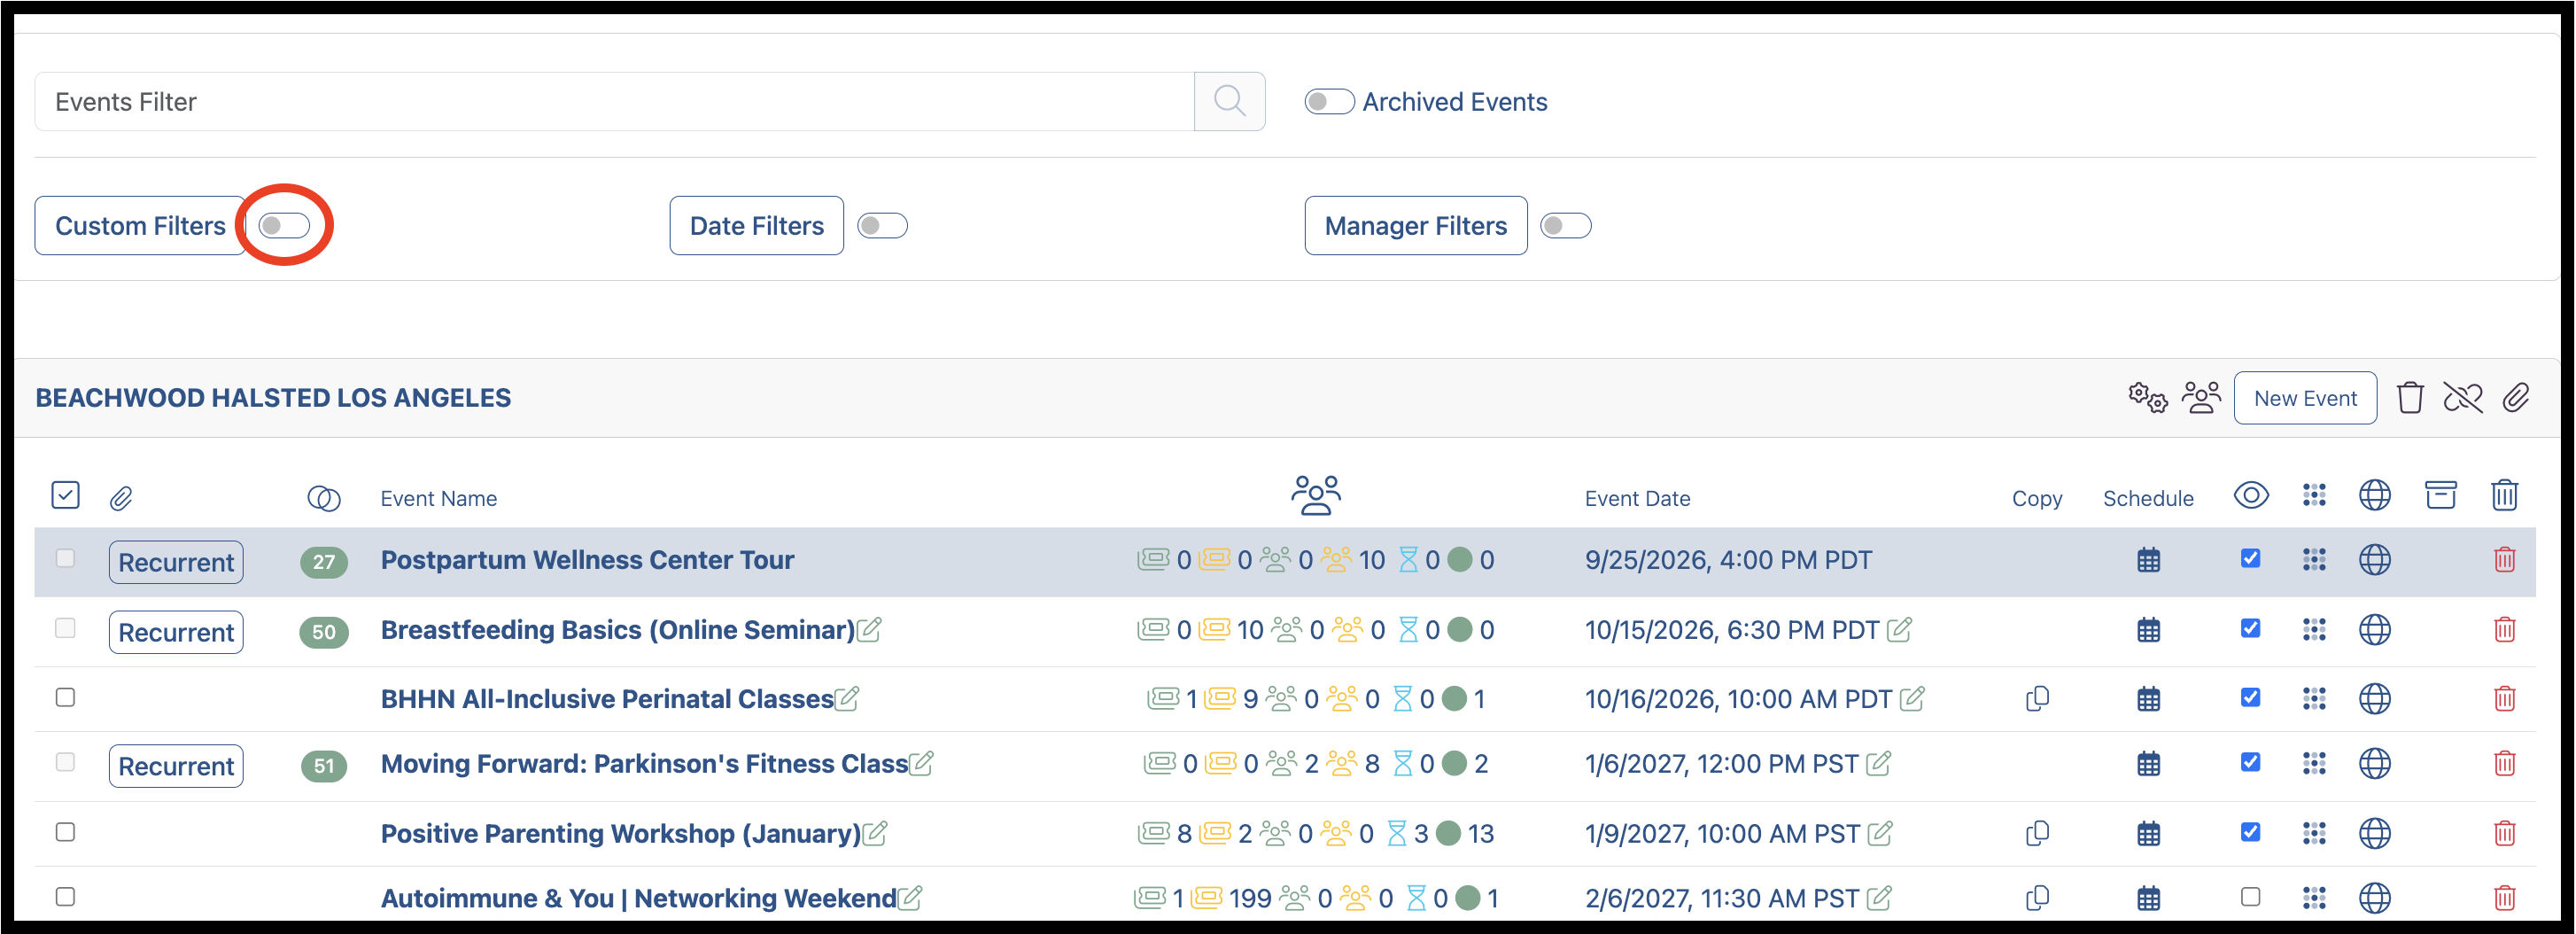Click grid dots icon for Moving Forward row
The height and width of the screenshot is (934, 2576).
tap(2314, 764)
